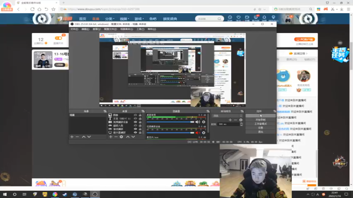Toggle the lock on the 图像 source
The height and width of the screenshot is (198, 353).
(140, 115)
